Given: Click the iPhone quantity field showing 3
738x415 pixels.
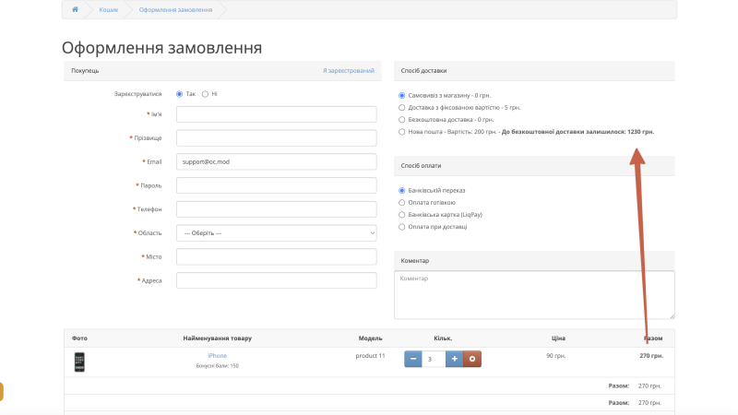Looking at the screenshot, I should (434, 359).
